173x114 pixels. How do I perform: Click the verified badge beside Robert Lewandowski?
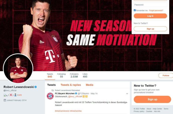click(x=35, y=87)
